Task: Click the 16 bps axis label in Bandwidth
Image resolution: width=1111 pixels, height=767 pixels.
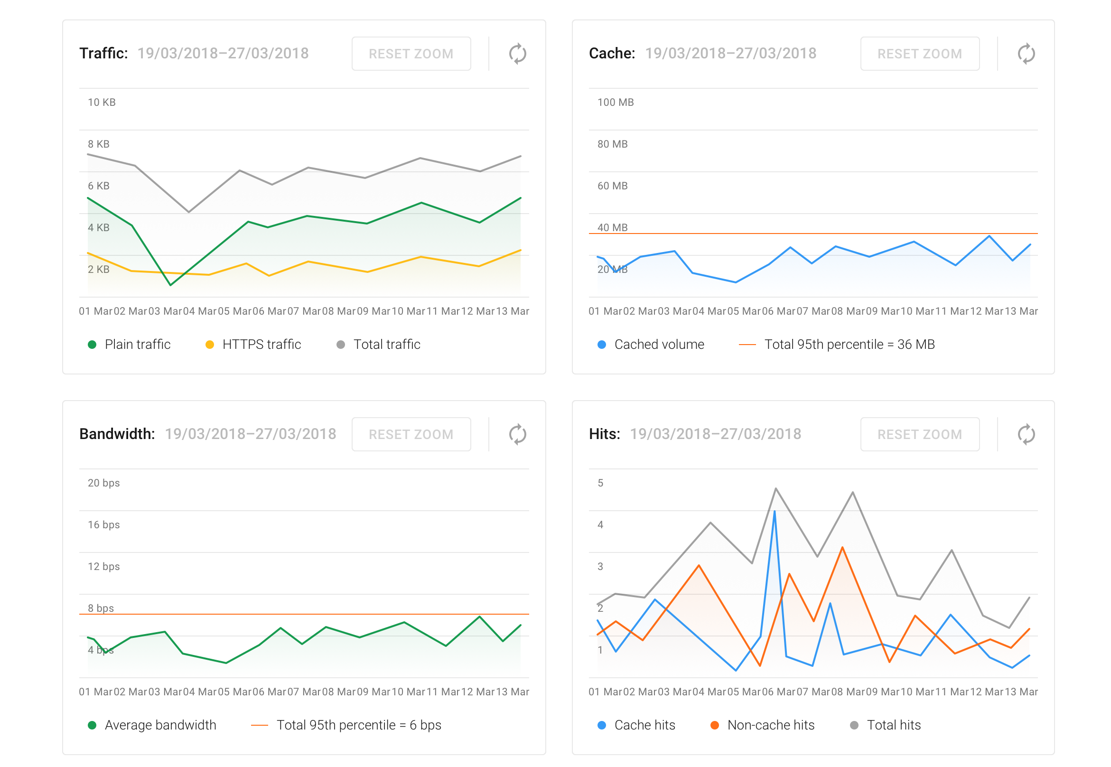Action: click(104, 525)
